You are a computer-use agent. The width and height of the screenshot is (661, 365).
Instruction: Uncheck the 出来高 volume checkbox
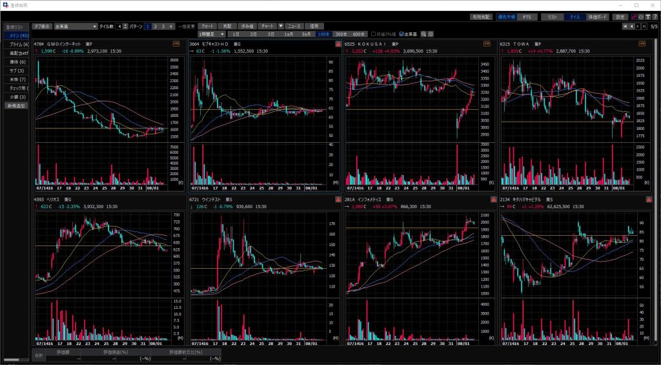(402, 34)
